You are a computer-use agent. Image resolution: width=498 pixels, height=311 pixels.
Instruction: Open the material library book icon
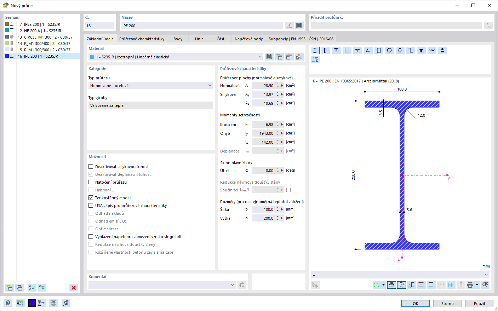pyautogui.click(x=269, y=57)
